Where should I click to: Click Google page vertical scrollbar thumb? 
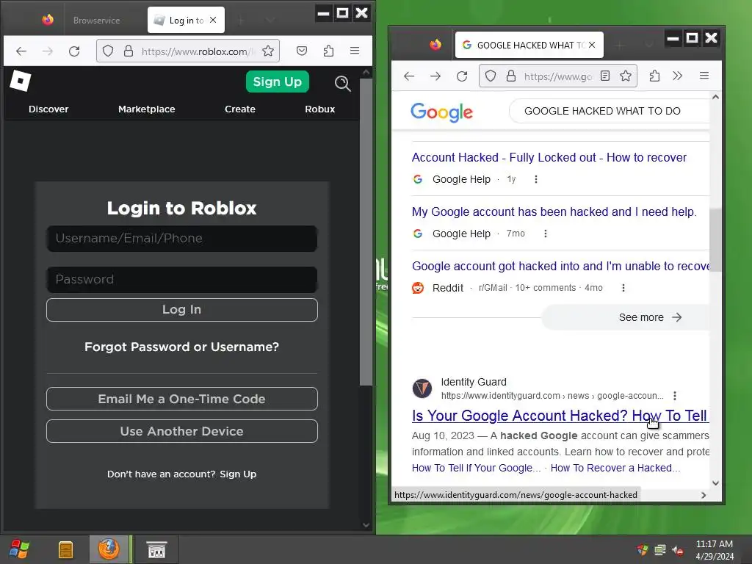click(715, 240)
